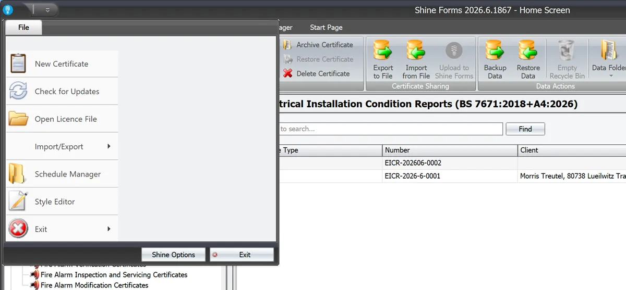Open the Import/Export submenu
The width and height of the screenshot is (626, 290).
pyautogui.click(x=62, y=146)
